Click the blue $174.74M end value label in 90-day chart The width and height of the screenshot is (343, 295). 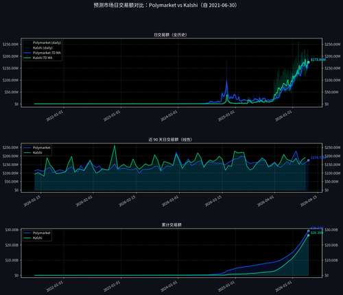pos(318,158)
